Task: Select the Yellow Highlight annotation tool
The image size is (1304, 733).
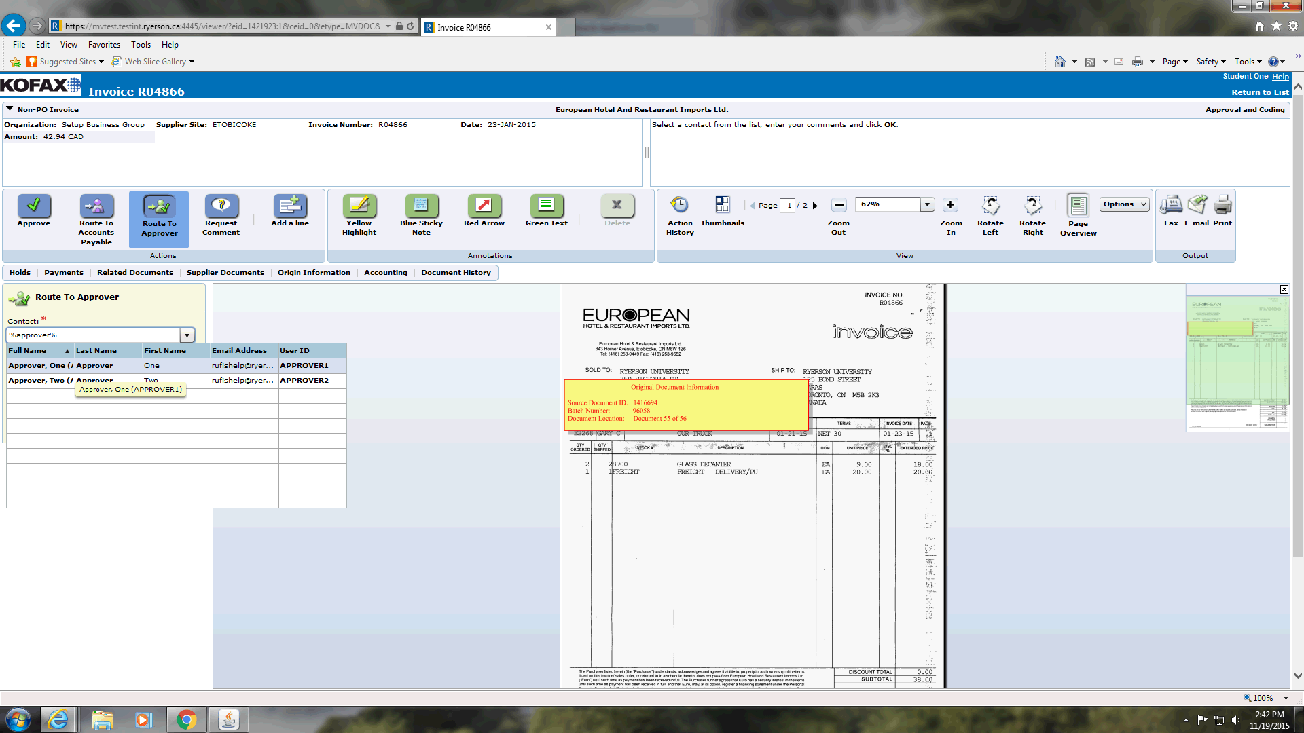Action: coord(359,205)
